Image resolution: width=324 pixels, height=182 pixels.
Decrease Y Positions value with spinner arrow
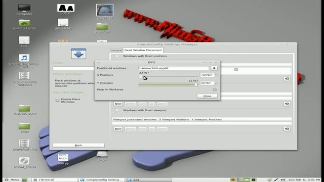tap(216, 84)
